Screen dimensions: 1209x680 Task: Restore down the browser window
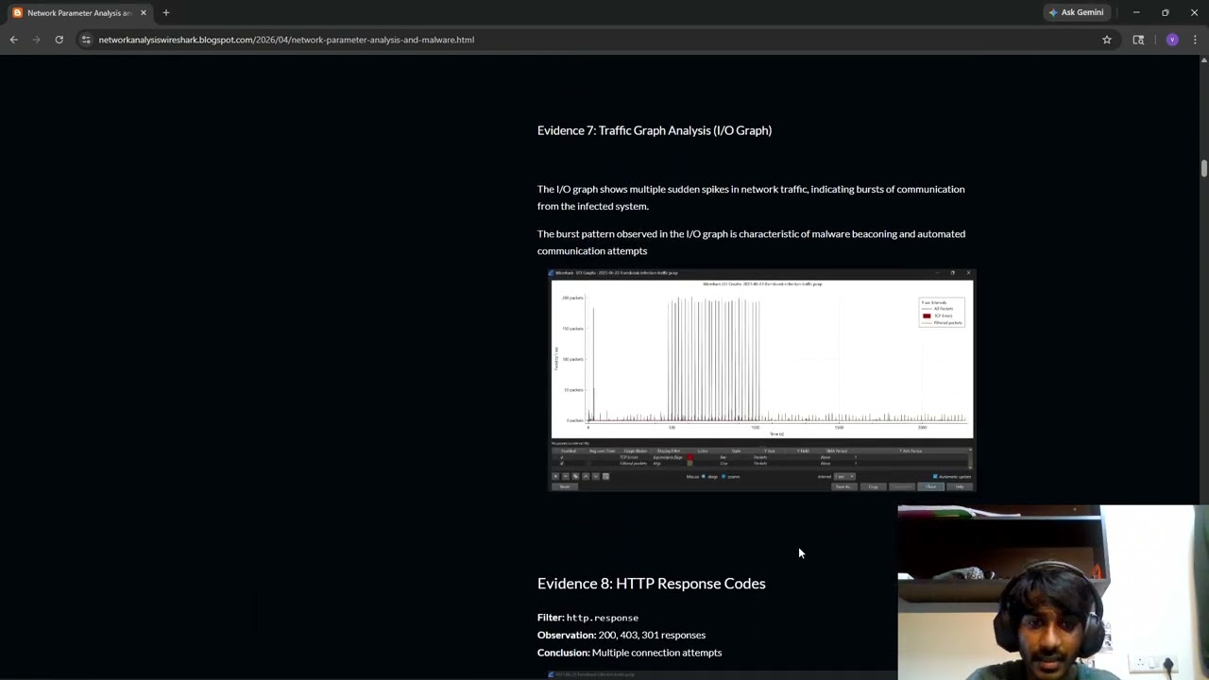pyautogui.click(x=1165, y=12)
